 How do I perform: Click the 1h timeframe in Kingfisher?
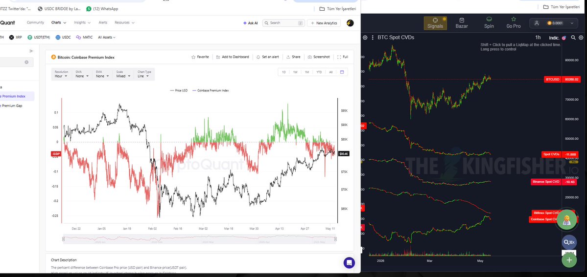coord(538,38)
